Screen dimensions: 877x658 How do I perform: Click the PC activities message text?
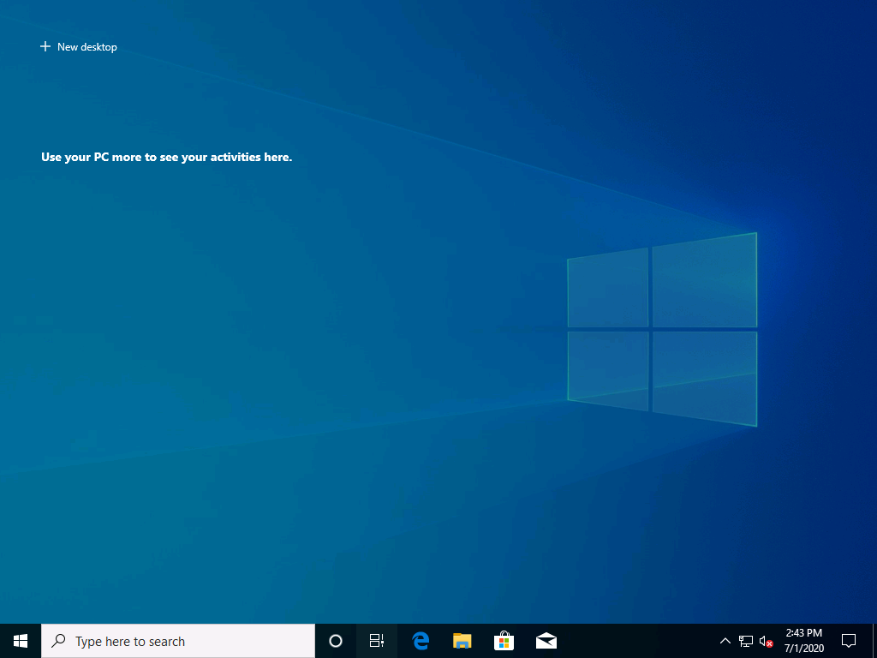[166, 157]
